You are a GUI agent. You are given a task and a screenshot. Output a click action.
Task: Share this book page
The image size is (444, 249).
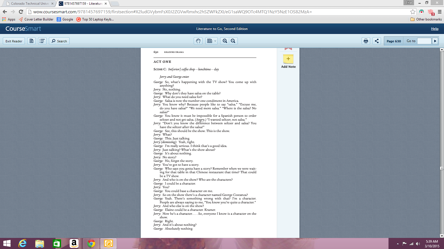coord(377,41)
